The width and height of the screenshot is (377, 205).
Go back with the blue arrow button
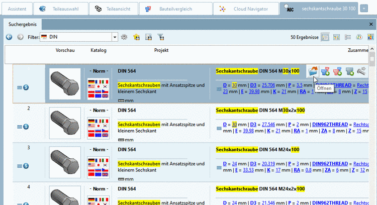coord(9,37)
